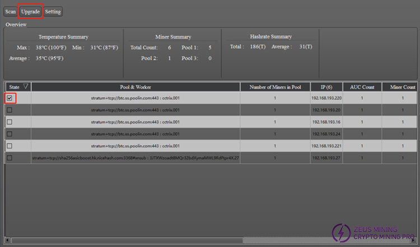Select the nicehash stratum pool cell

pyautogui.click(x=136, y=159)
